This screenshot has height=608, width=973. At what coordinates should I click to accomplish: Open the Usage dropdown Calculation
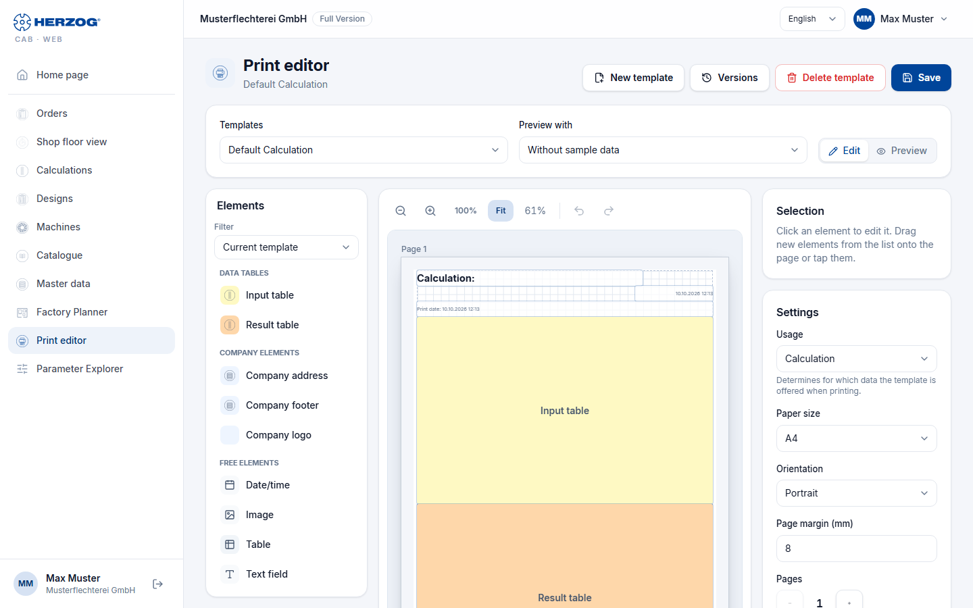(x=857, y=359)
